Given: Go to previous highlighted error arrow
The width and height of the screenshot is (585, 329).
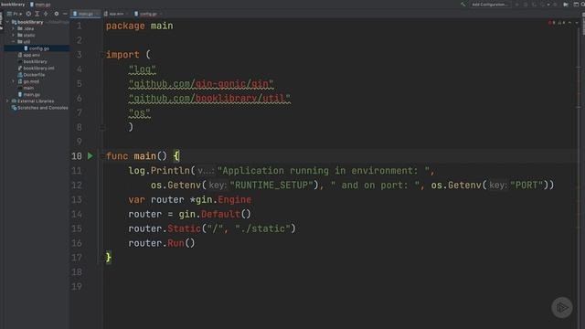Looking at the screenshot, I should pos(570,23).
